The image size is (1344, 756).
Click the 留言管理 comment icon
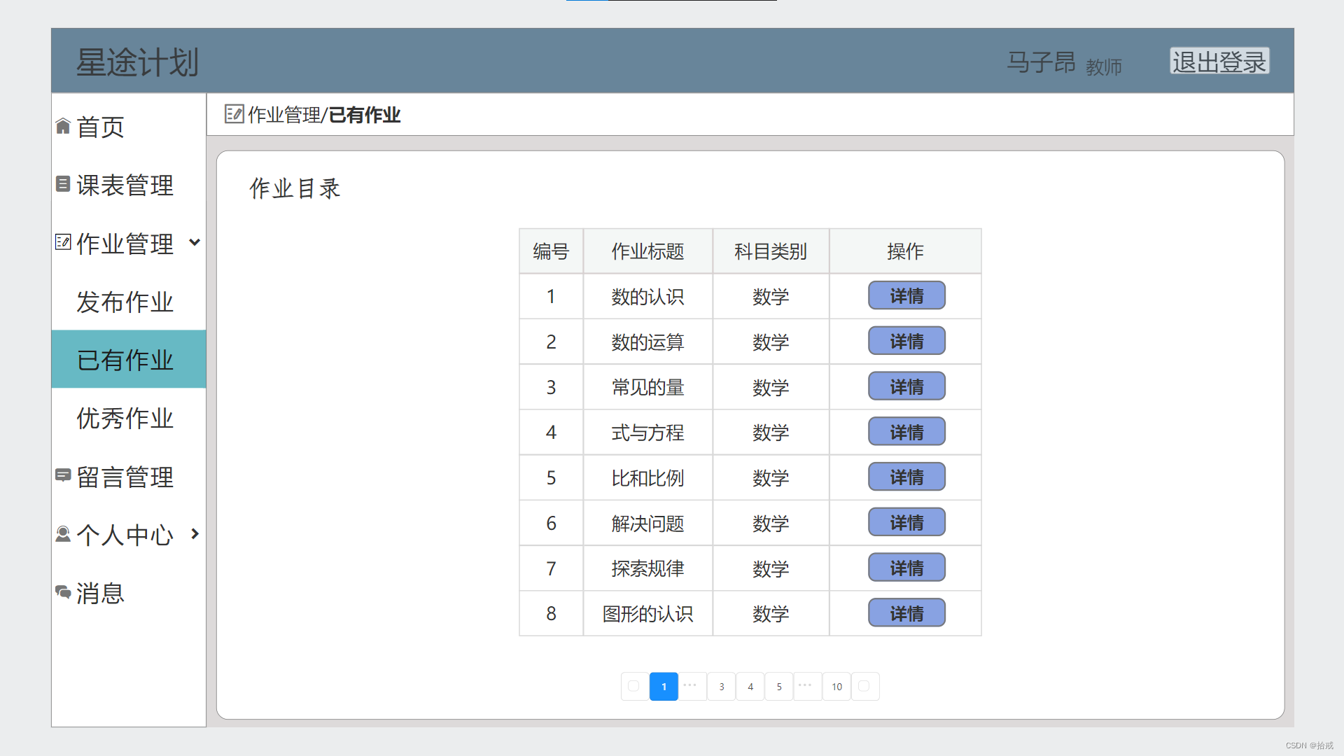point(63,475)
